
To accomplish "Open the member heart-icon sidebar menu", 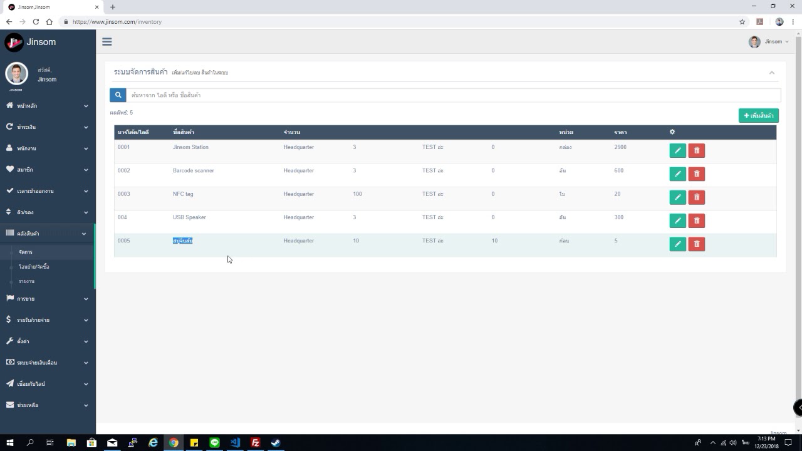I will point(48,170).
